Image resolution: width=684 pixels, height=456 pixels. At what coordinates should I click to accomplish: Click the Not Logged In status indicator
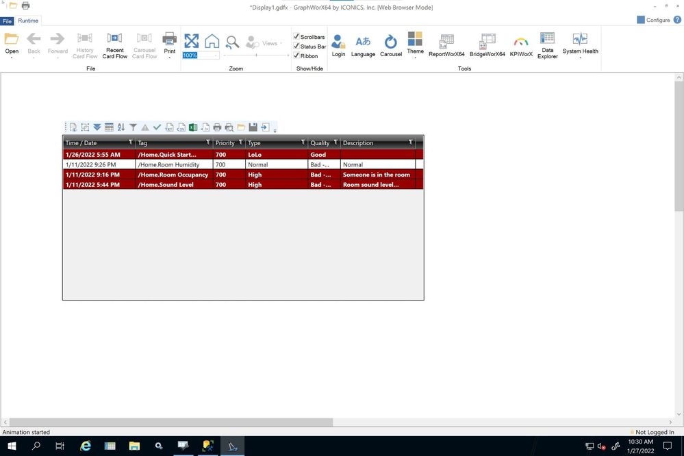[652, 432]
